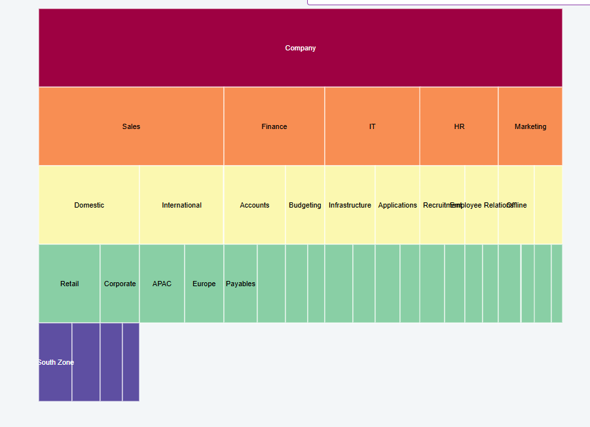Select the Corporate cell
Image resolution: width=590 pixels, height=427 pixels.
(120, 284)
